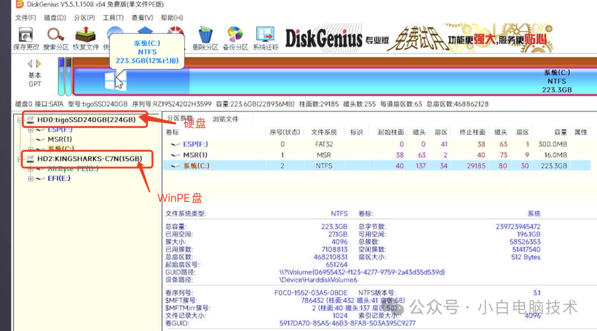Start the 系统迁移 system migration tool
Viewport: 597px width, 331px height.
pos(265,39)
